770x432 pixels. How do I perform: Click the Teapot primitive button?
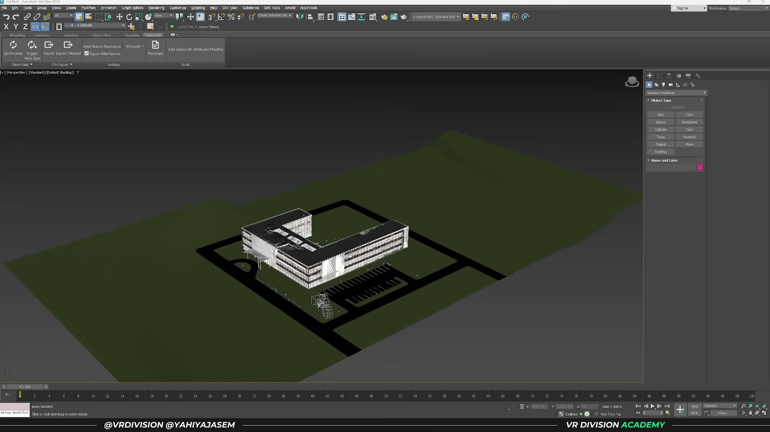pos(661,144)
